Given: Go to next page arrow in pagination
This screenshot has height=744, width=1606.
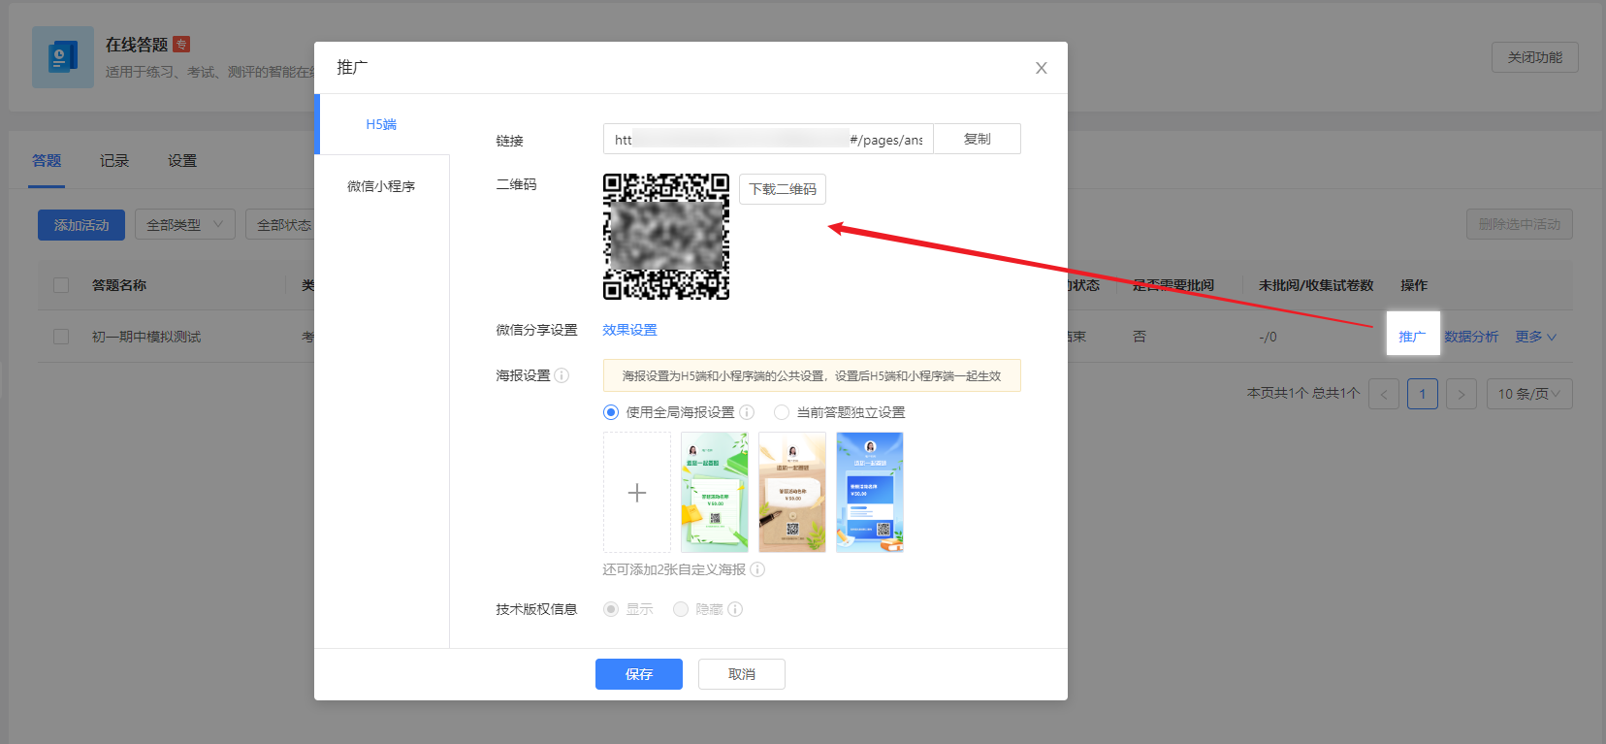Looking at the screenshot, I should (1461, 394).
